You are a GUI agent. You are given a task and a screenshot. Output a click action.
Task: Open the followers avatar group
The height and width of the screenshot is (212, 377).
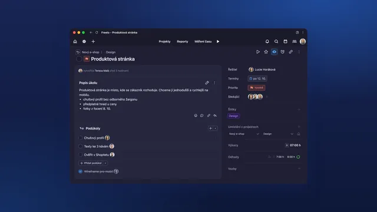pos(255,97)
